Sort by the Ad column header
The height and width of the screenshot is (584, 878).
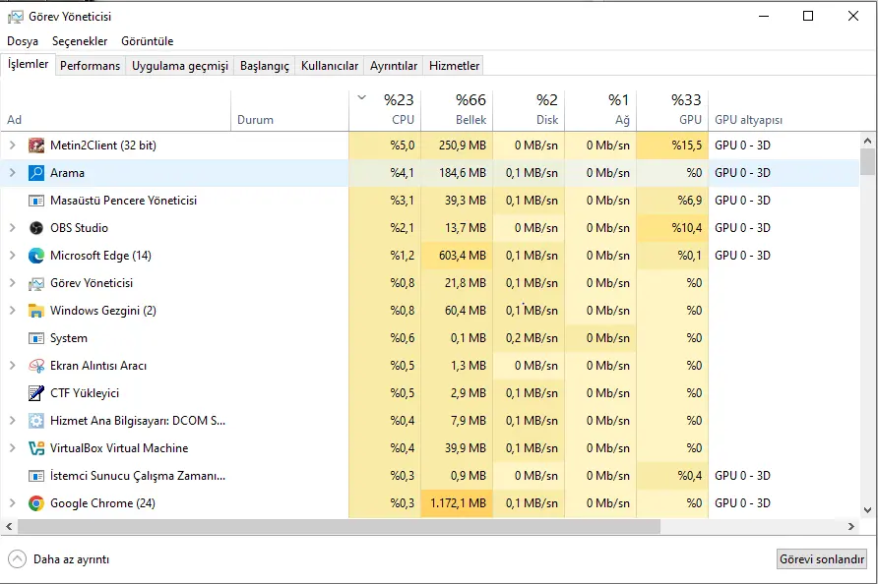pos(115,110)
